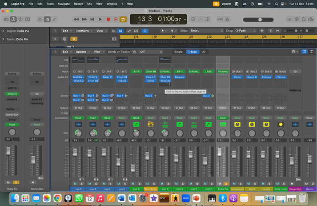The image size is (317, 206).
Task: Click the Rewind button in transport
Action: 76,19
